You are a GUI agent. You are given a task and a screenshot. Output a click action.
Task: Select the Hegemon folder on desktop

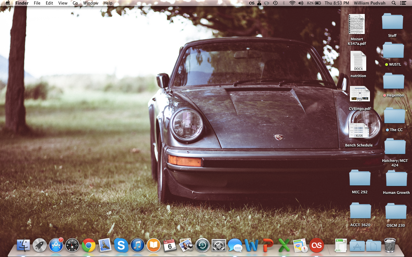click(x=393, y=85)
